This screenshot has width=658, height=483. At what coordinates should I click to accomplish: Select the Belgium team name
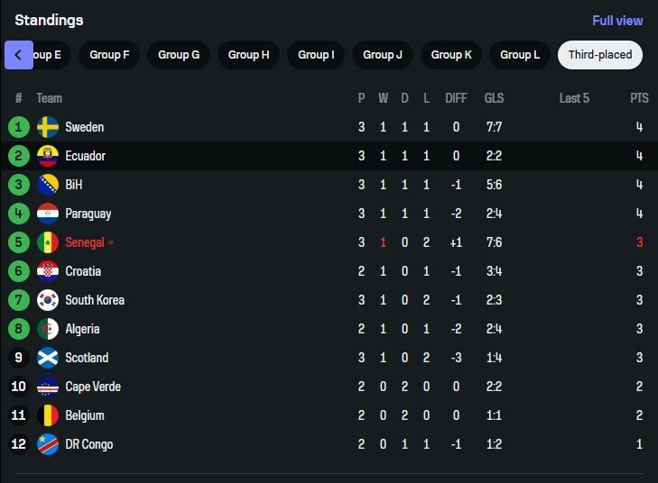click(x=85, y=415)
